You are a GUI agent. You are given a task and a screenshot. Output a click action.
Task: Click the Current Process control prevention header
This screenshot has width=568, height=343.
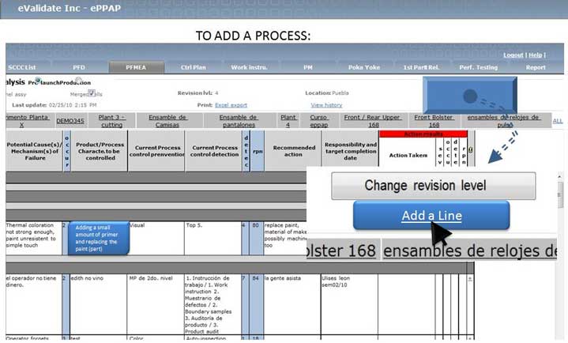(157, 151)
